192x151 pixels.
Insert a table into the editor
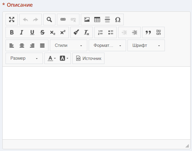coord(97,19)
